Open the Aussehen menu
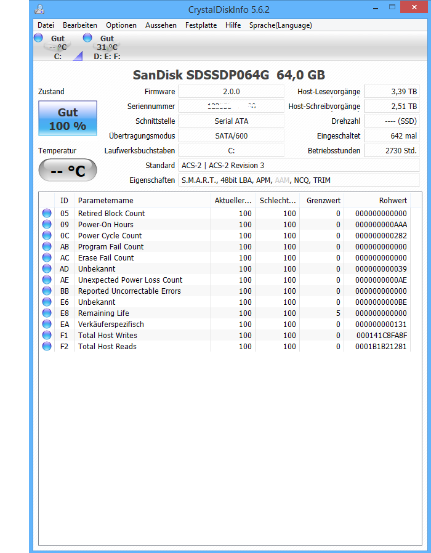431x553 pixels. (161, 25)
